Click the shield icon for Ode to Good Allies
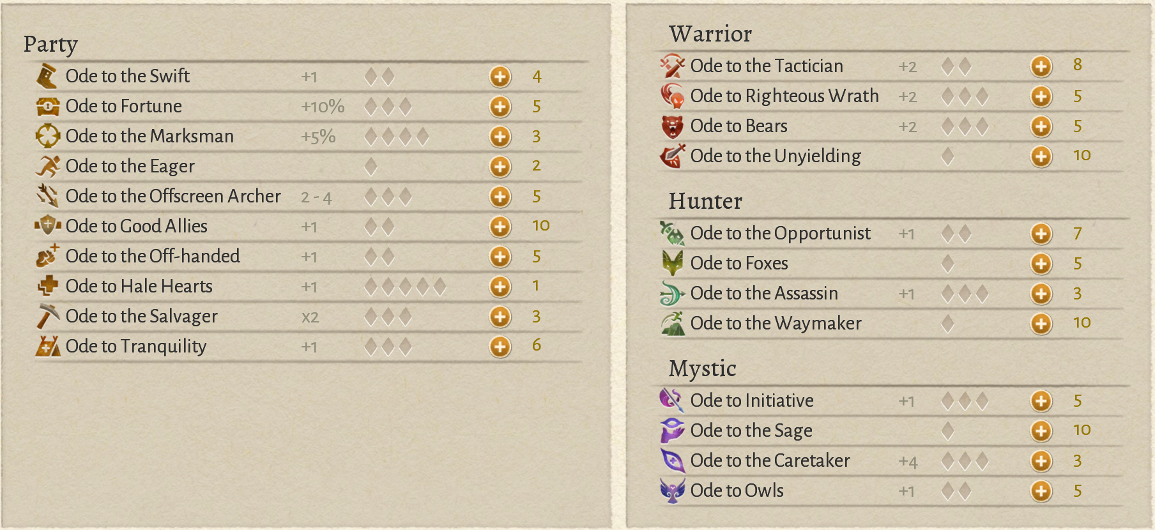The width and height of the screenshot is (1155, 530). point(47,226)
